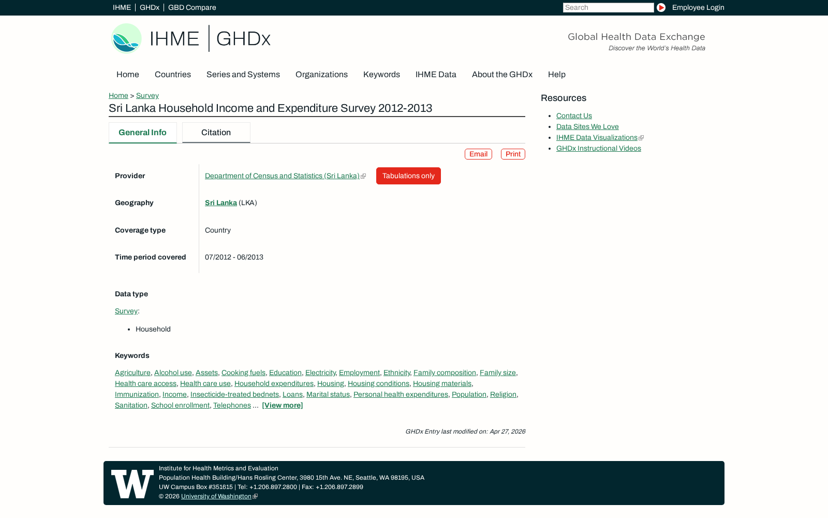828x518 pixels.
Task: Open the Employee Login link
Action: click(x=698, y=7)
